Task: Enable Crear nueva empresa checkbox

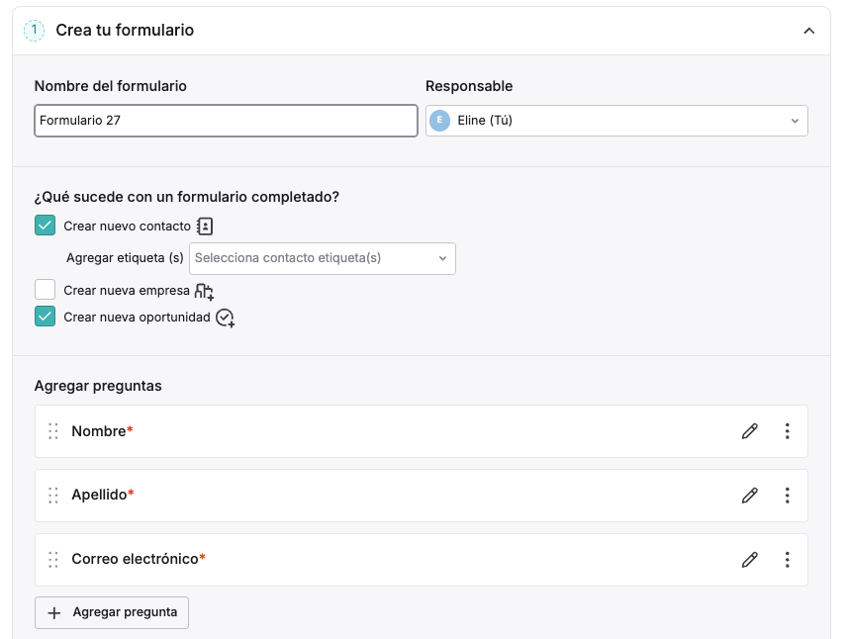Action: click(x=45, y=290)
